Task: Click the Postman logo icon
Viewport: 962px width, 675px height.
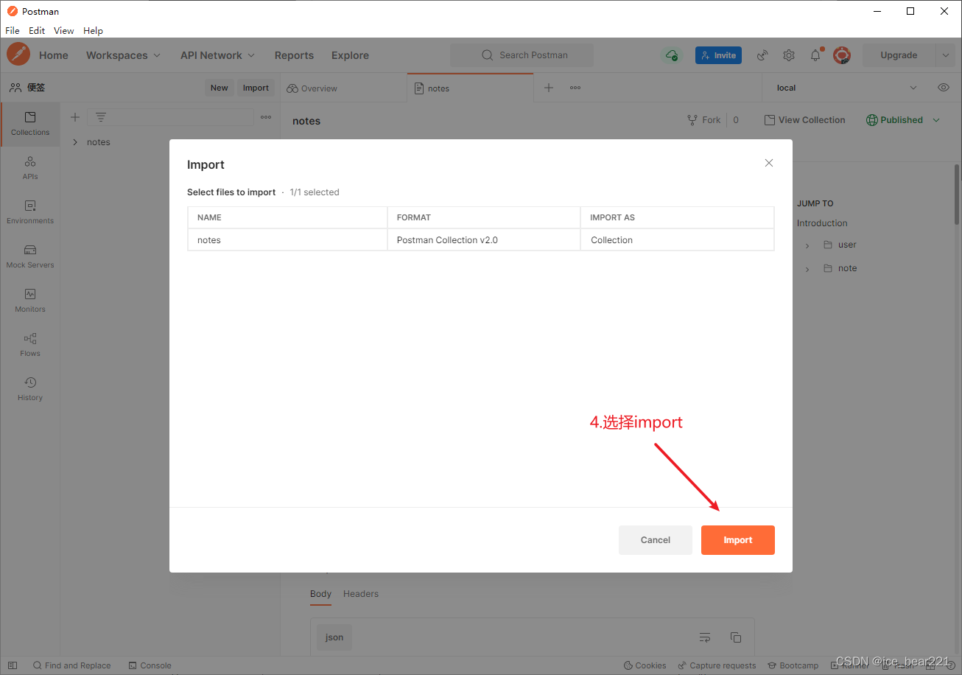Action: coord(18,55)
